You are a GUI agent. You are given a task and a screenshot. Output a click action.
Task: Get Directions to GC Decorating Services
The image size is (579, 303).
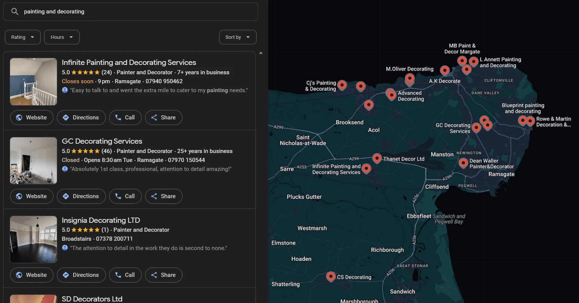(81, 196)
